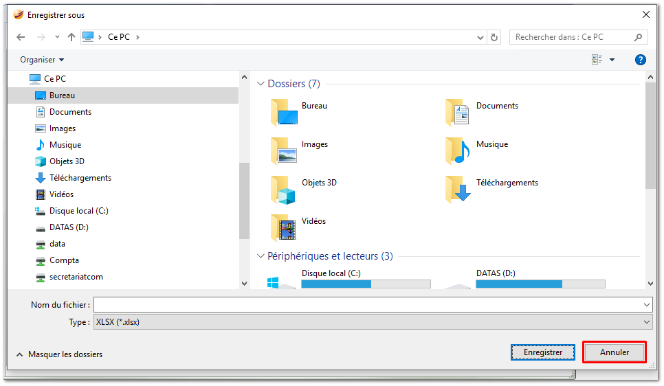Expand the view options dropdown arrow
664x386 pixels.
[612, 60]
